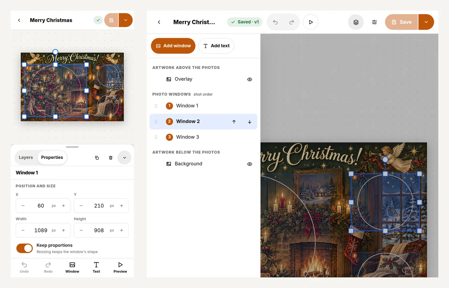Viewport: 449px width, 288px height.
Task: Click the Add text button
Action: (x=216, y=46)
